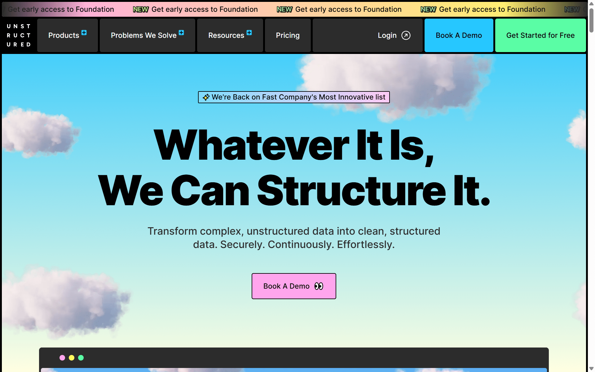Click the scrollbar down arrow
The height and width of the screenshot is (372, 595).
[x=591, y=369]
